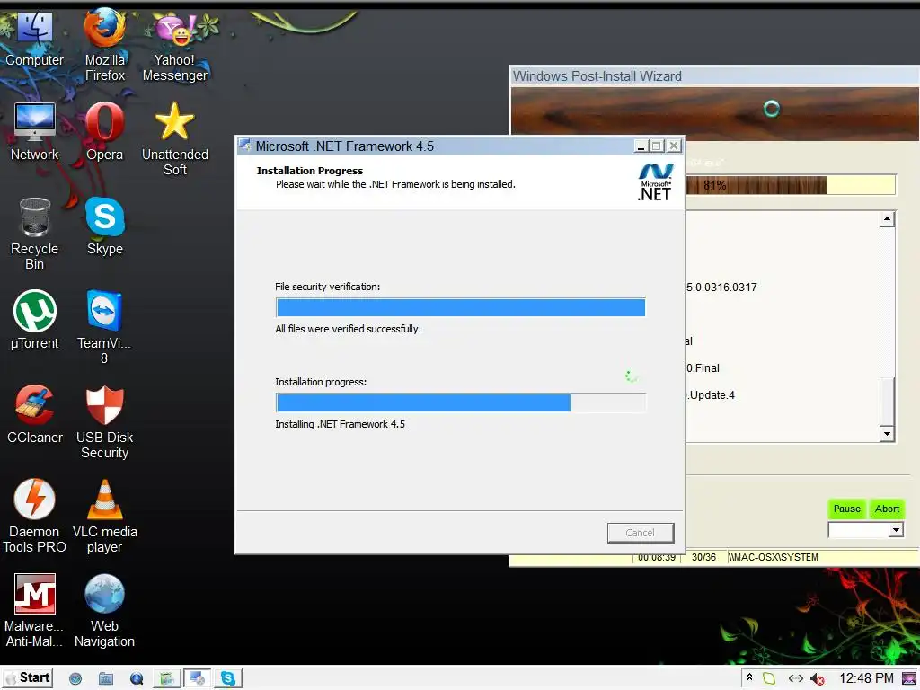Click the wizard list's scroll up arrow
Screen dimensions: 920x690
coord(887,219)
